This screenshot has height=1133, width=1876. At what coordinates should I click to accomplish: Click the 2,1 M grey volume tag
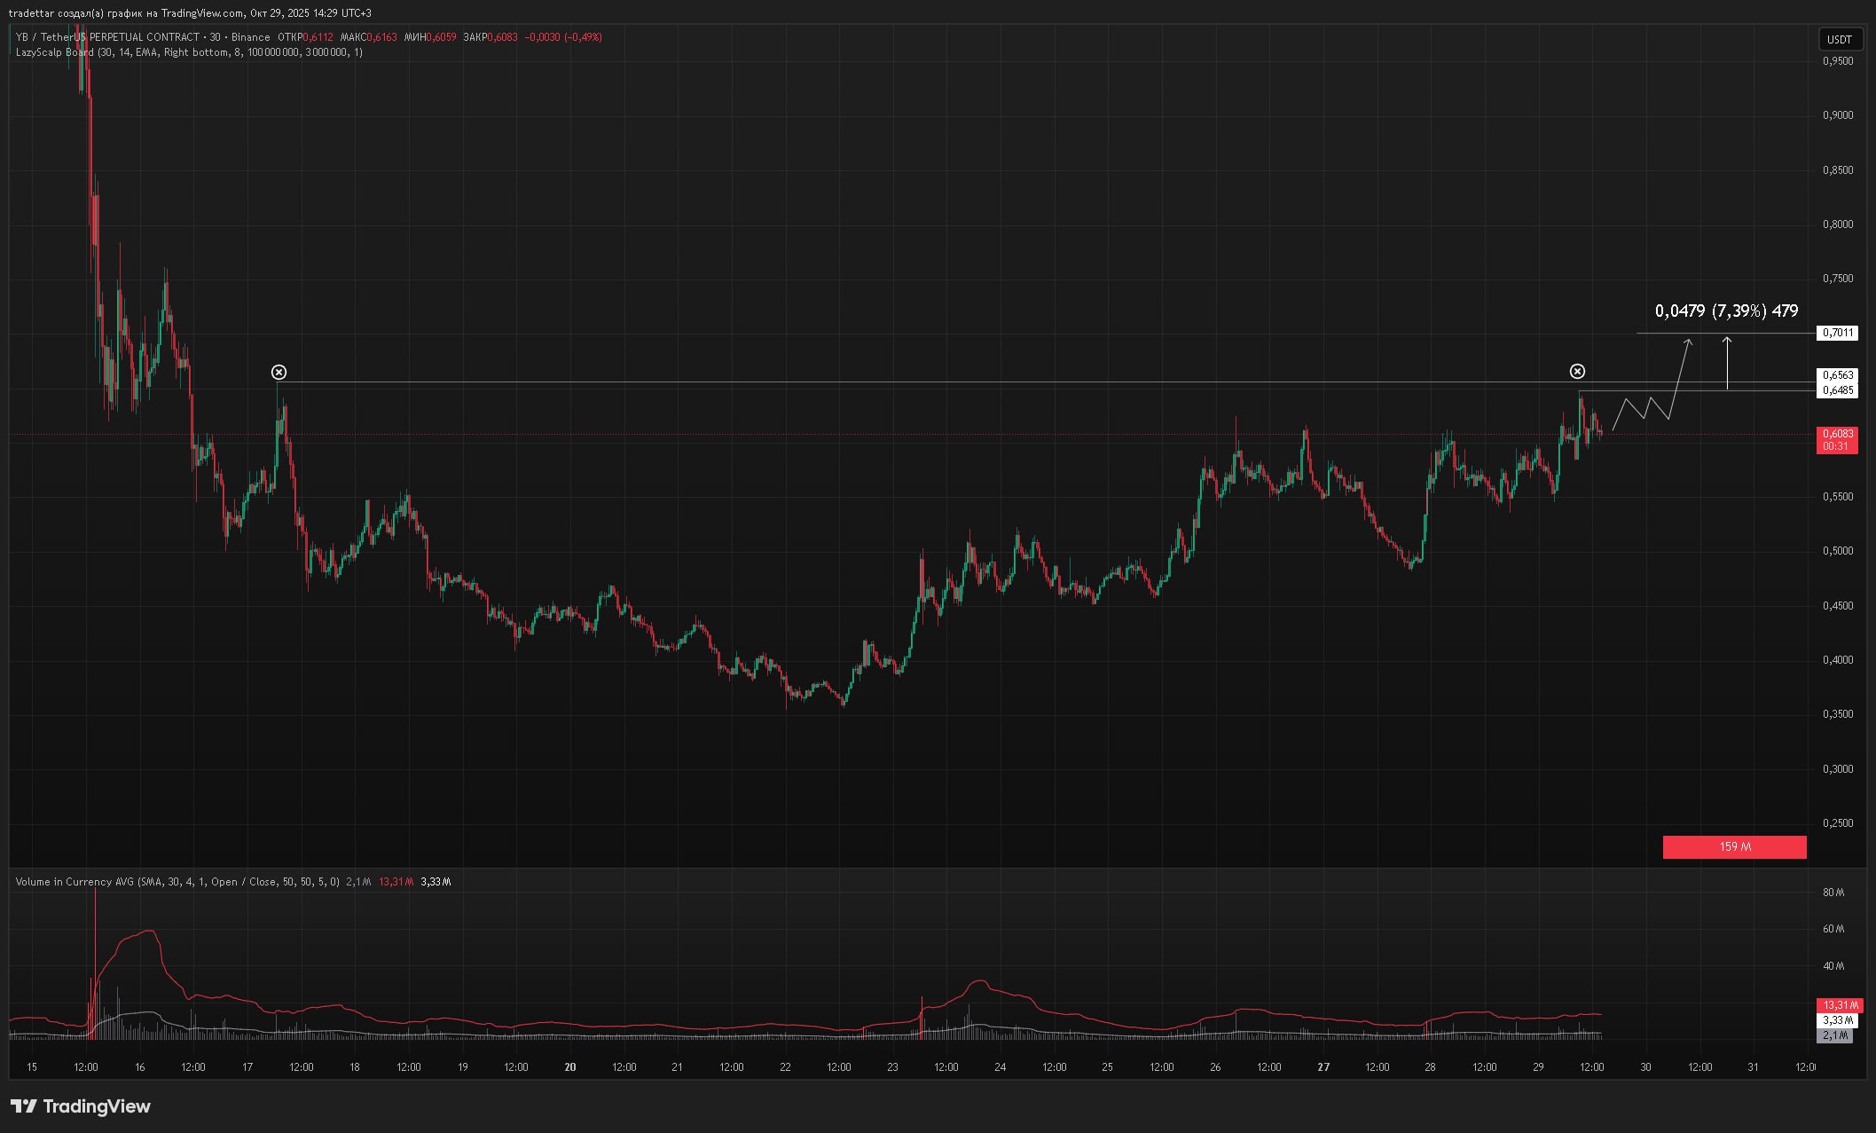click(1834, 1035)
